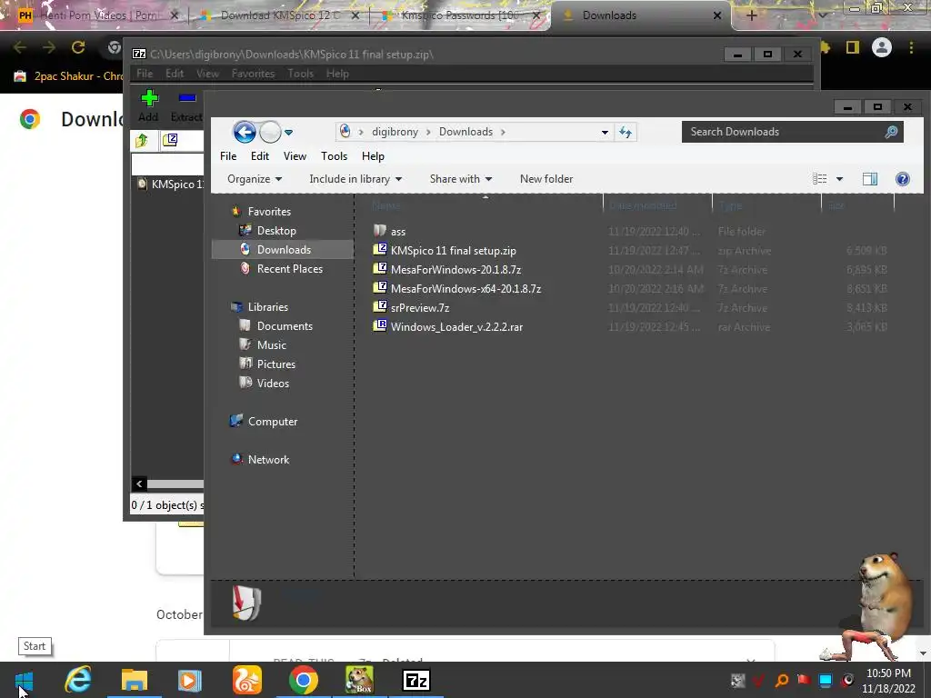Open the Explorer Edit menu
The image size is (931, 698).
[x=259, y=156]
